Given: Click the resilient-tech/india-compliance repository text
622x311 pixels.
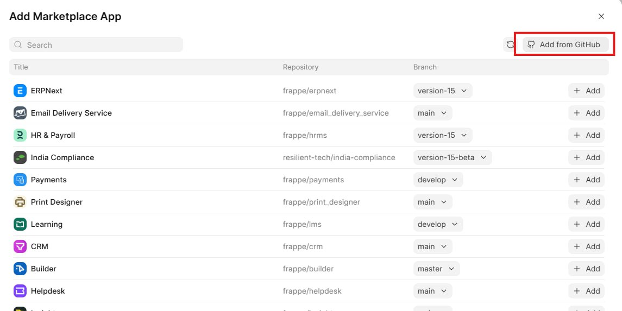Looking at the screenshot, I should click(339, 157).
